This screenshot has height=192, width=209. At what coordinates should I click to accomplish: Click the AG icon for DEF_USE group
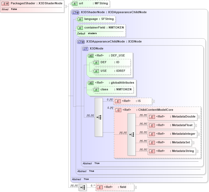[x=91, y=56]
